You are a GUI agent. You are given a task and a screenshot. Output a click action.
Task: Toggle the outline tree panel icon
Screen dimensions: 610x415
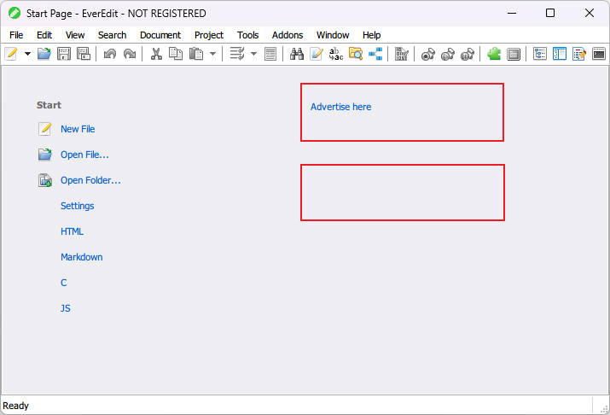[x=540, y=54]
